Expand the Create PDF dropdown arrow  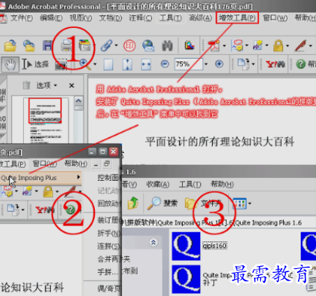click(x=224, y=45)
